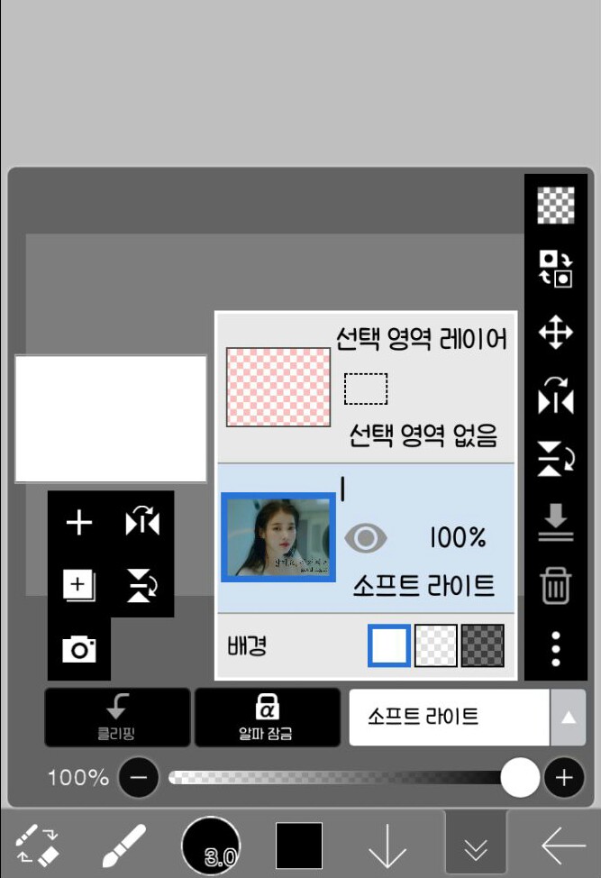The width and height of the screenshot is (601, 878).
Task: Collapse panel with double chevron down
Action: tap(475, 847)
